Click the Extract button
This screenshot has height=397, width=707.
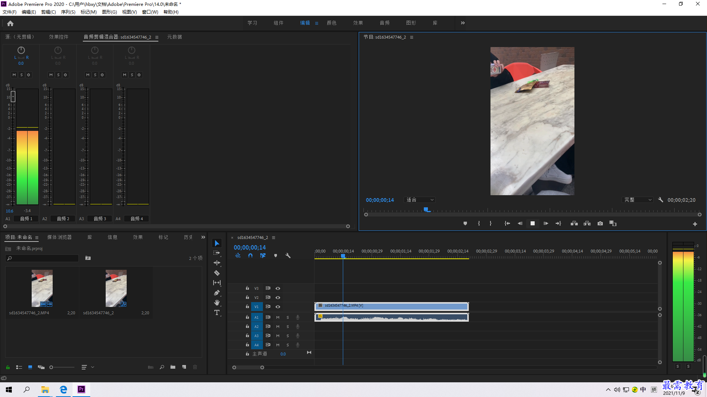tap(587, 223)
